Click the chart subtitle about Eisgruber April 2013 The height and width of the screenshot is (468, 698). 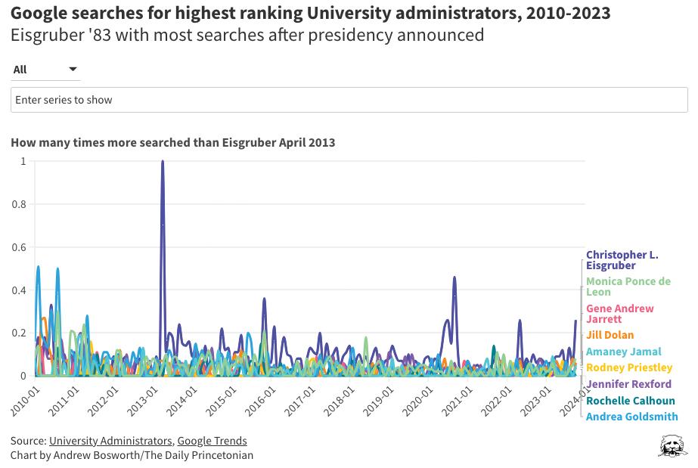point(172,142)
